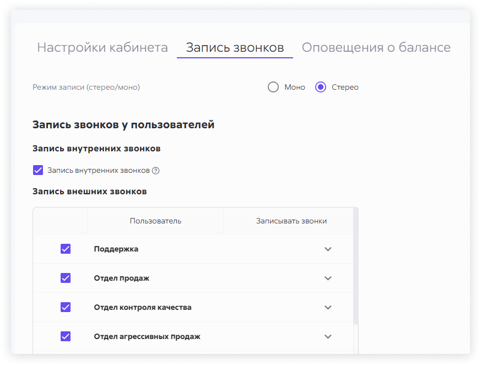Viewport: 481px width, 366px height.
Task: Expand Отдел контроля качества chevron
Action: pos(328,307)
